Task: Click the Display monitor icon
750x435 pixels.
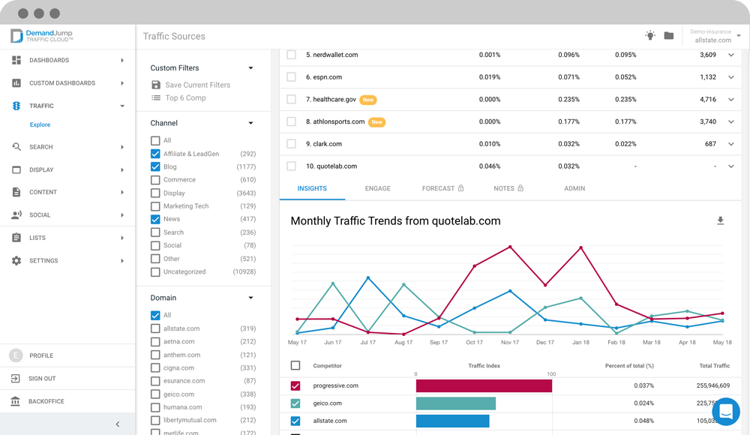Action: [16, 169]
